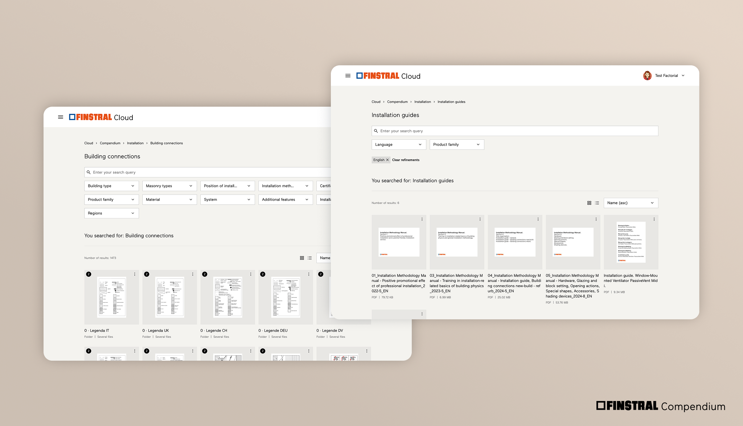
Task: Open Product family dropdown in Installation guides window
Action: [x=457, y=144]
